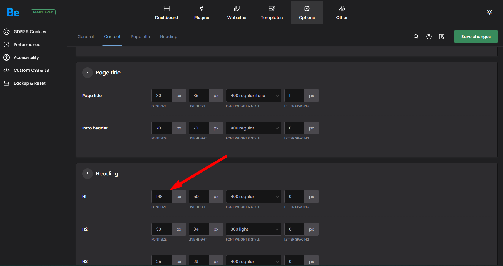The image size is (503, 266).
Task: Go to Plugins in top navigation
Action: pyautogui.click(x=201, y=13)
